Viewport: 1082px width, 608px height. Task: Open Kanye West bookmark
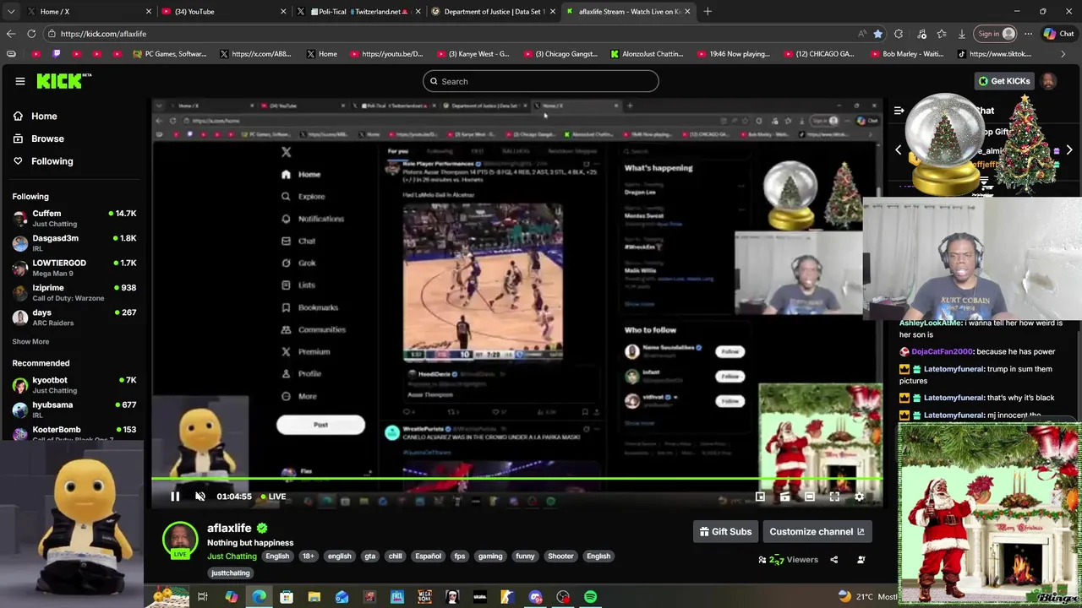click(473, 54)
